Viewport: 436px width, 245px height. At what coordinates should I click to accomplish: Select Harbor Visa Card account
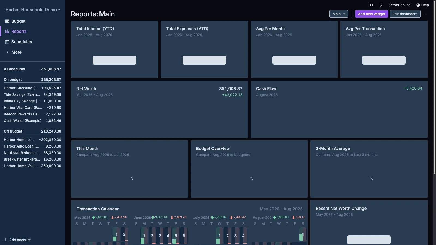click(32, 108)
